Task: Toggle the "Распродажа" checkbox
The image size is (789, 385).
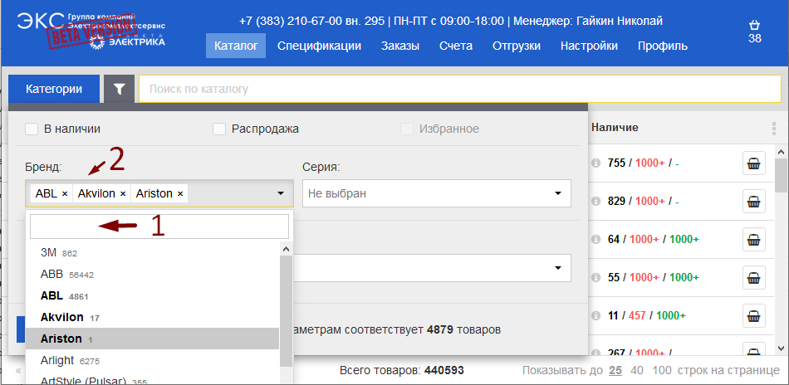Action: pos(219,129)
